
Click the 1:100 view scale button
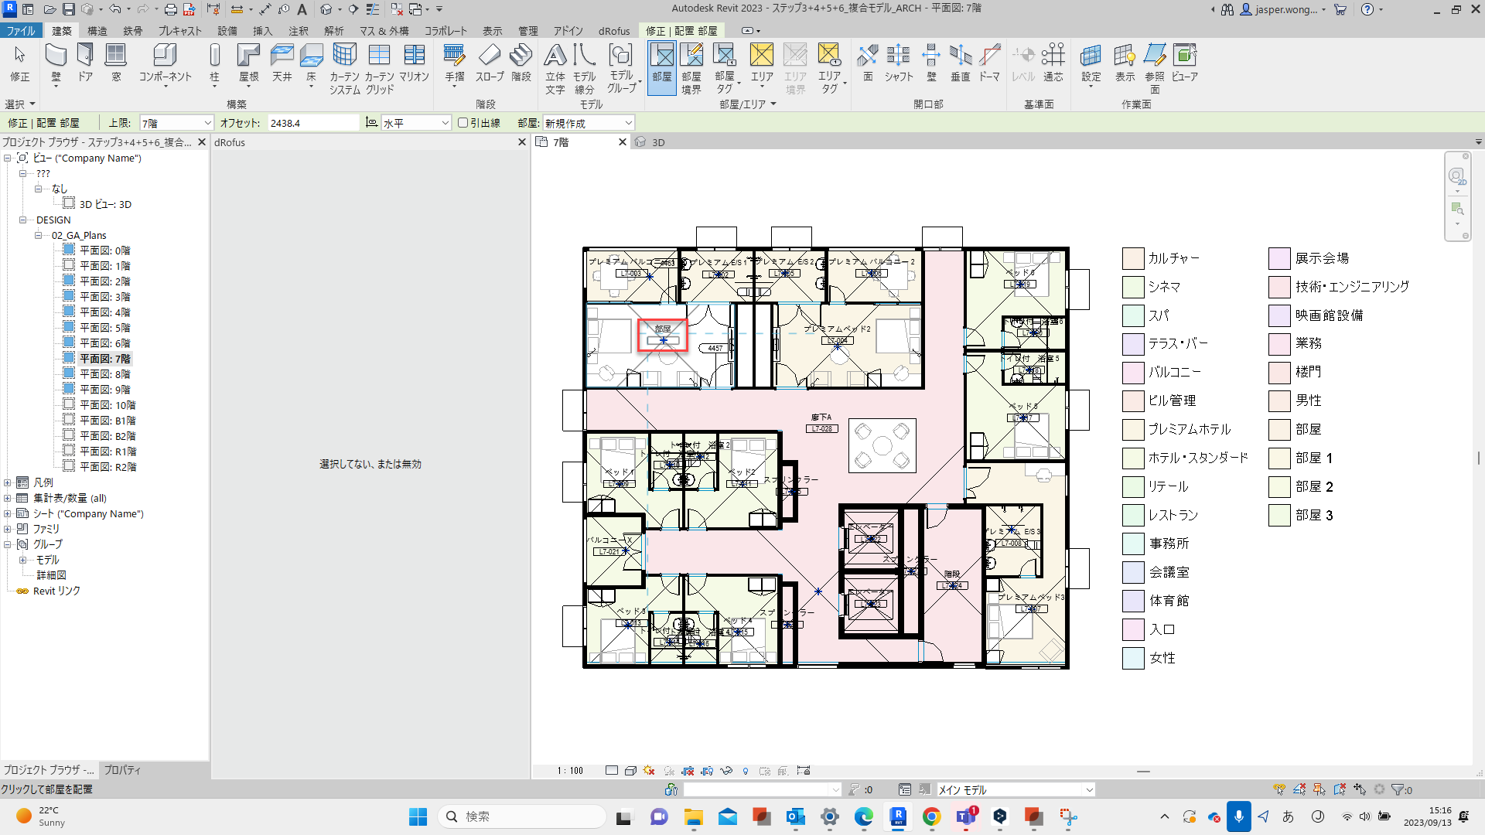point(570,771)
